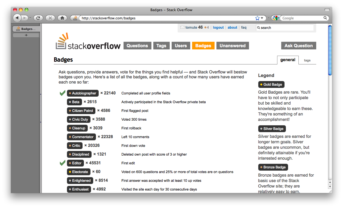Open the Enlightened badge
The width and height of the screenshot is (343, 208).
pyautogui.click(x=80, y=180)
